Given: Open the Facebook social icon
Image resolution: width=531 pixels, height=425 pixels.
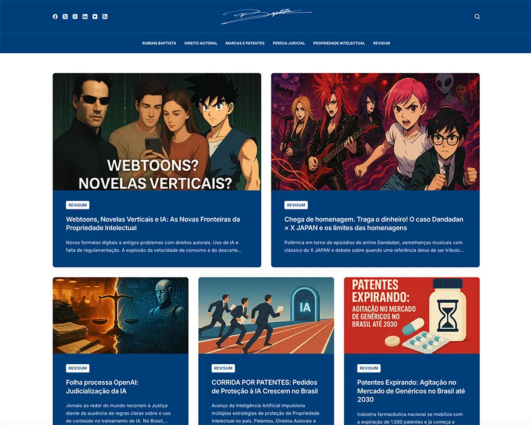Looking at the screenshot, I should [55, 17].
